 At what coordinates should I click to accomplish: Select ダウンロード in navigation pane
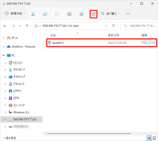click(x=19, y=70)
